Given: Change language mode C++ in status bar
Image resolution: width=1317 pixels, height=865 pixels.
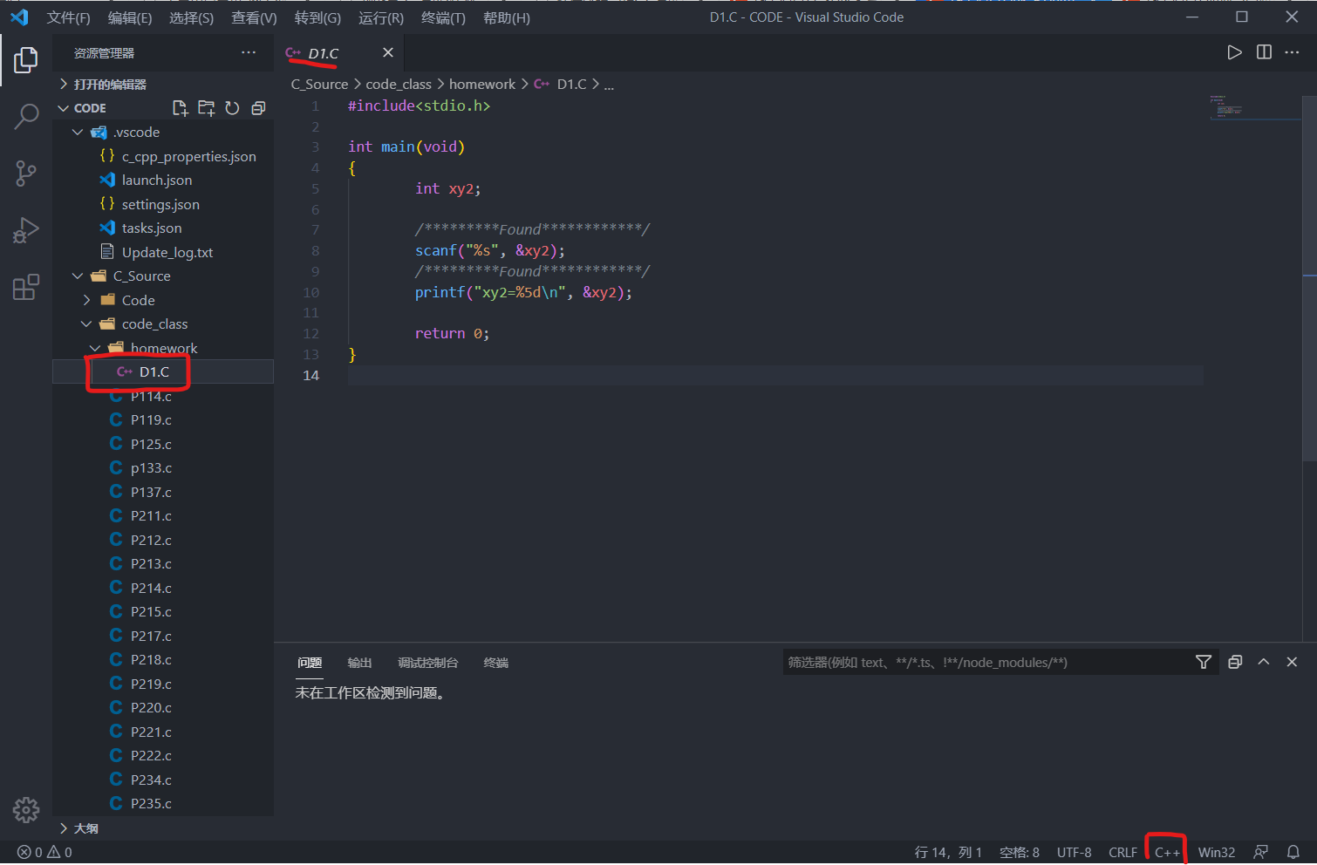Looking at the screenshot, I should pyautogui.click(x=1167, y=852).
